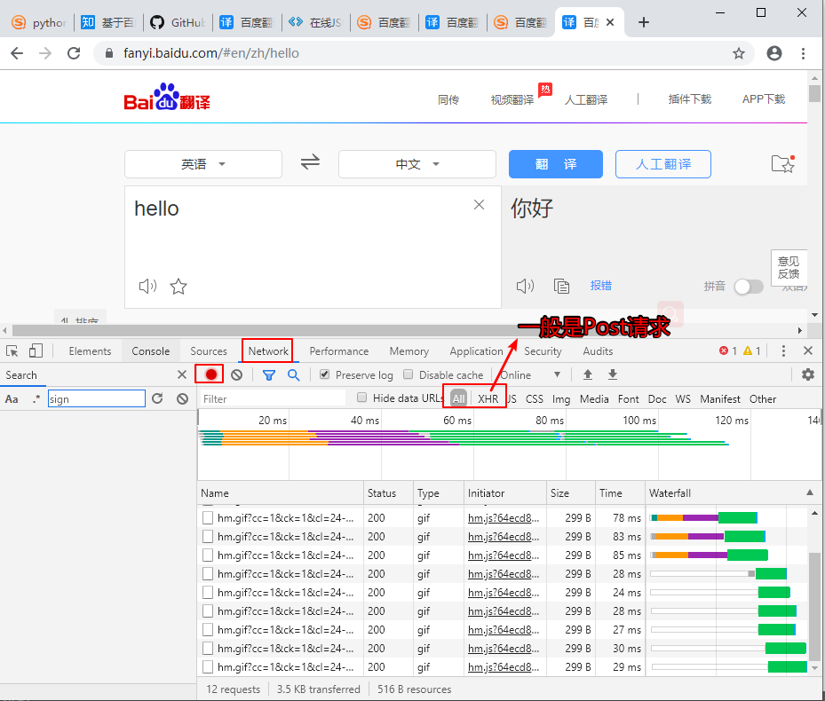
Task: Reload the Baidu Translate page
Action: 74,53
